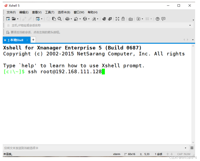Open the 文件(F) menu
Viewport: 200px width, 161px height.
pyautogui.click(x=11, y=12)
